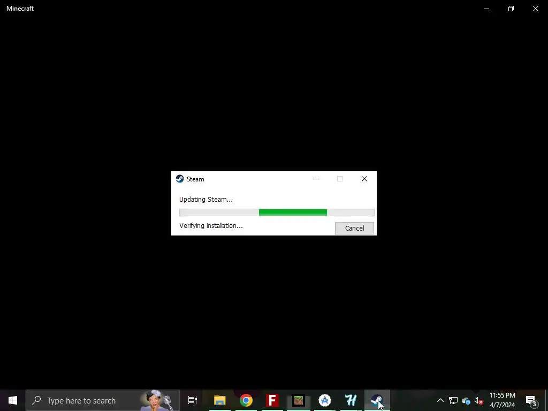Minimize the Minecraft window
Screen dimensions: 548x411
point(486,9)
